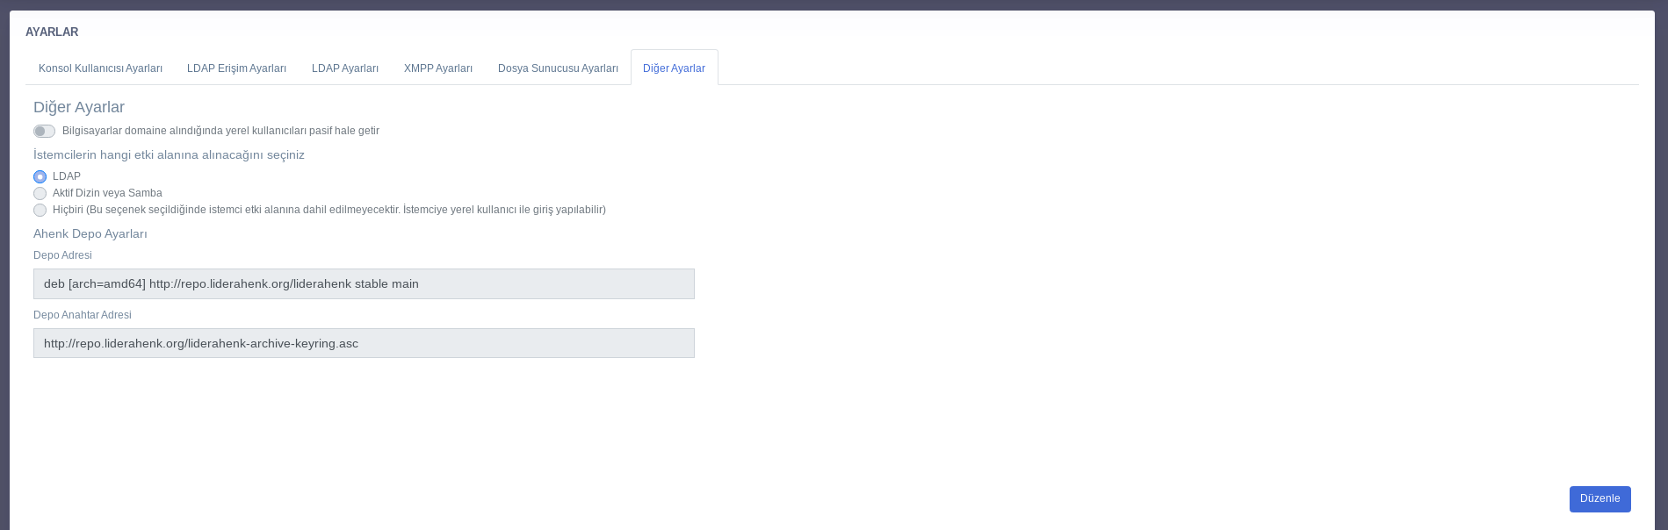Focus the Depo Anahtar Adresi keyring field
The image size is (1668, 530).
364,343
